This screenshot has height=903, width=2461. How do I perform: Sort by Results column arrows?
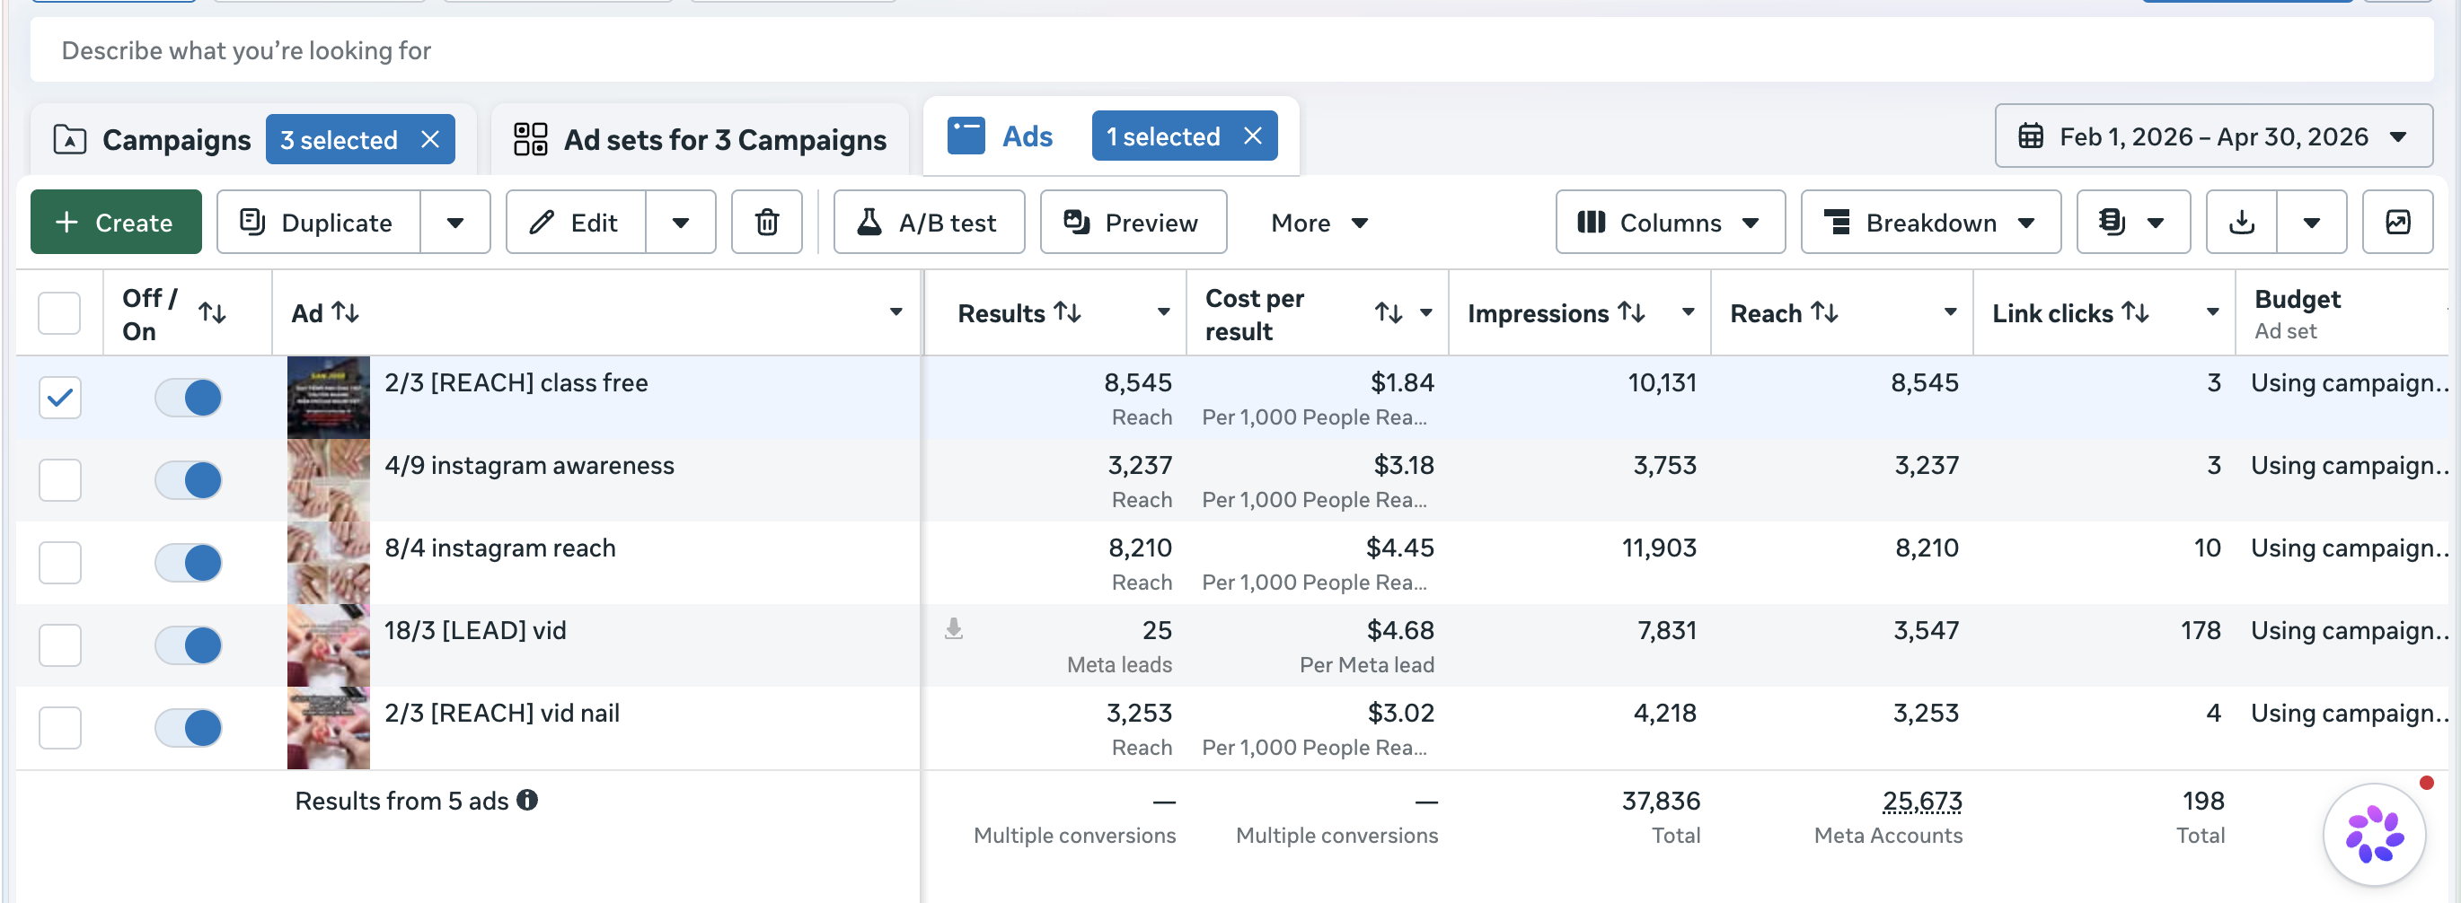tap(1067, 313)
